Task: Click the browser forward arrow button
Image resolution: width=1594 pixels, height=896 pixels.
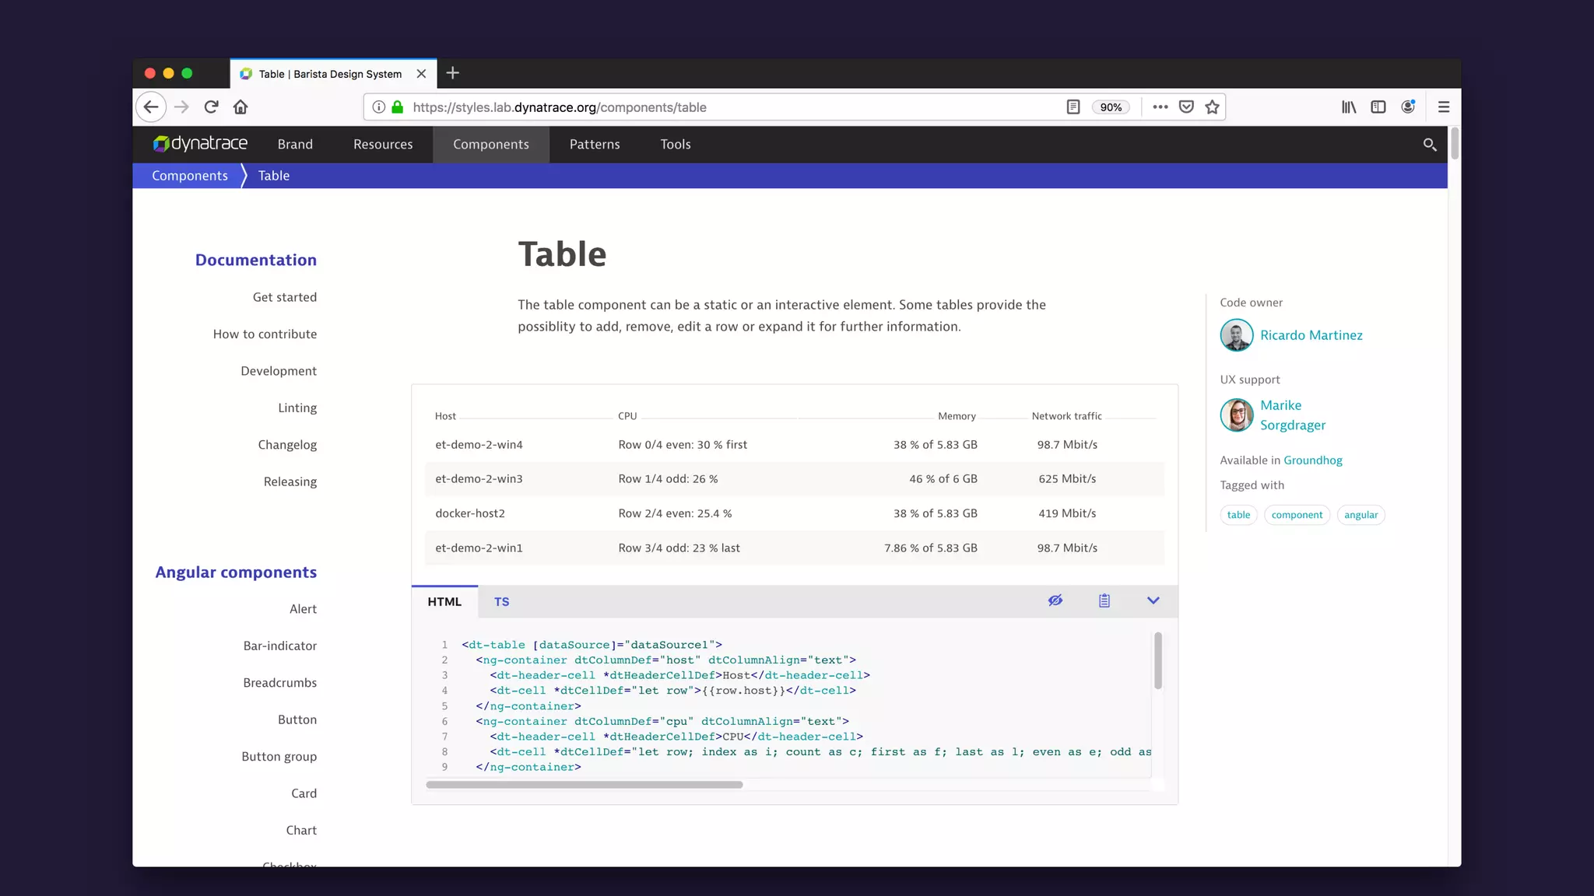Action: coord(181,107)
